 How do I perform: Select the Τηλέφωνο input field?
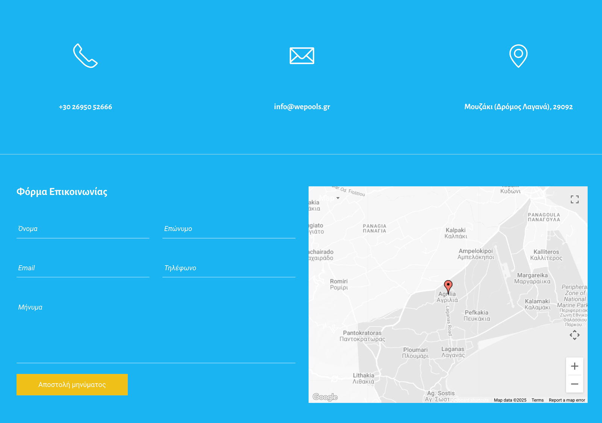tap(229, 268)
